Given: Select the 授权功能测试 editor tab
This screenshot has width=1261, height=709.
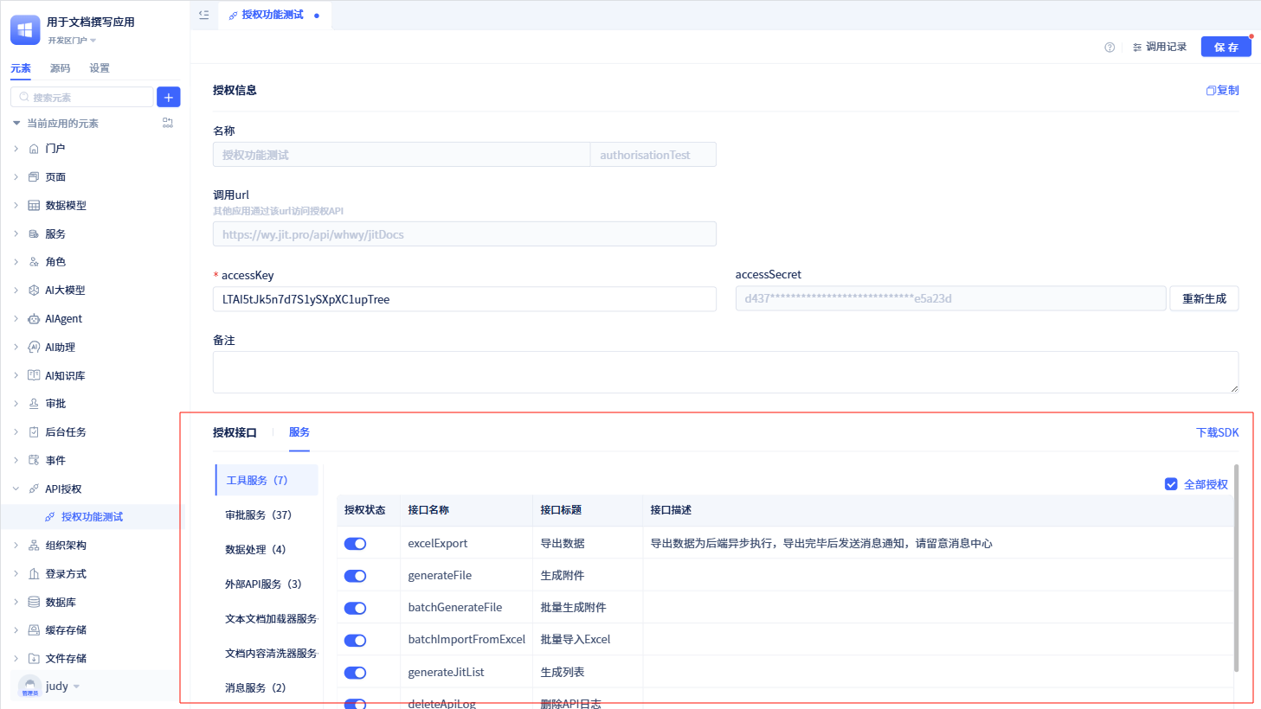Looking at the screenshot, I should click(x=273, y=15).
